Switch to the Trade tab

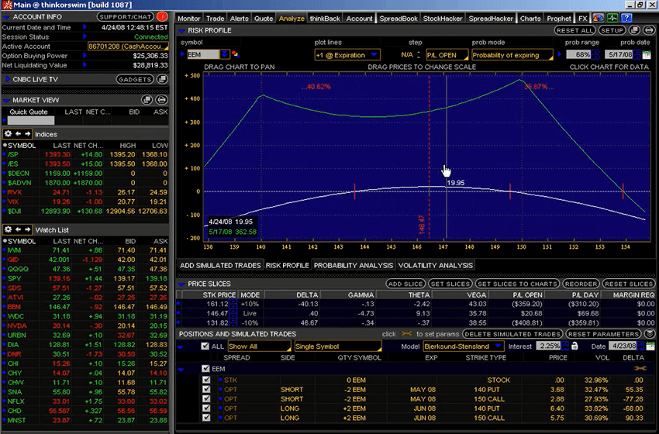pyautogui.click(x=216, y=19)
